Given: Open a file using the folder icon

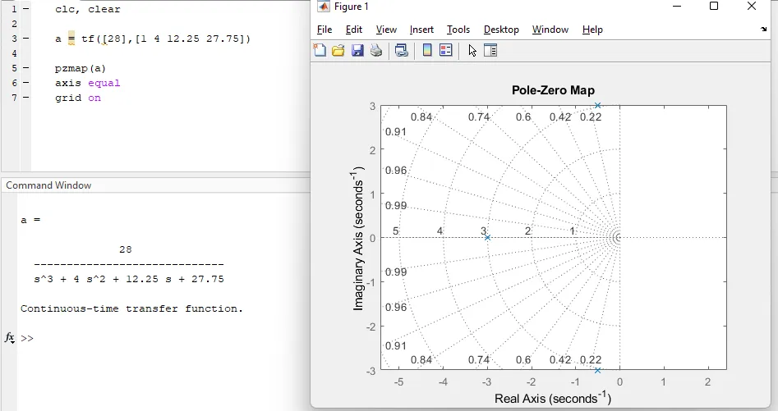Looking at the screenshot, I should [338, 51].
